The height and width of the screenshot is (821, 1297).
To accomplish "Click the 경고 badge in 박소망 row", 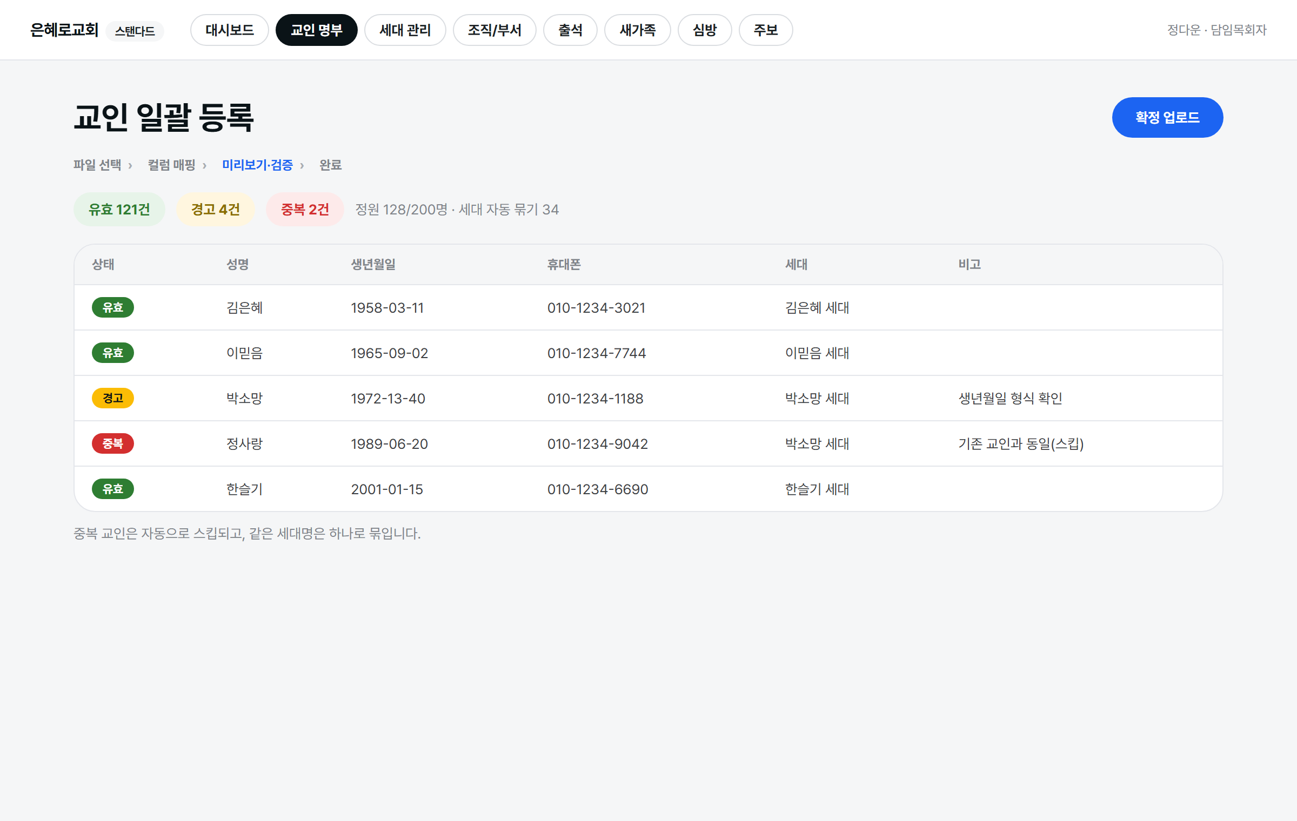I will click(x=113, y=398).
